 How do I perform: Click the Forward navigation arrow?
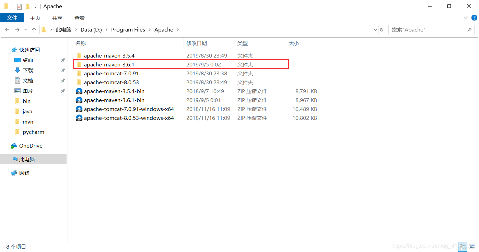(17, 30)
